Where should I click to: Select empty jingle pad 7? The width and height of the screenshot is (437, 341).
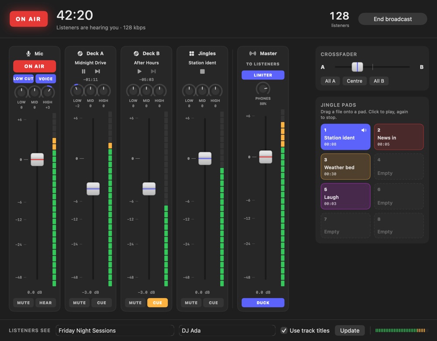[345, 226]
